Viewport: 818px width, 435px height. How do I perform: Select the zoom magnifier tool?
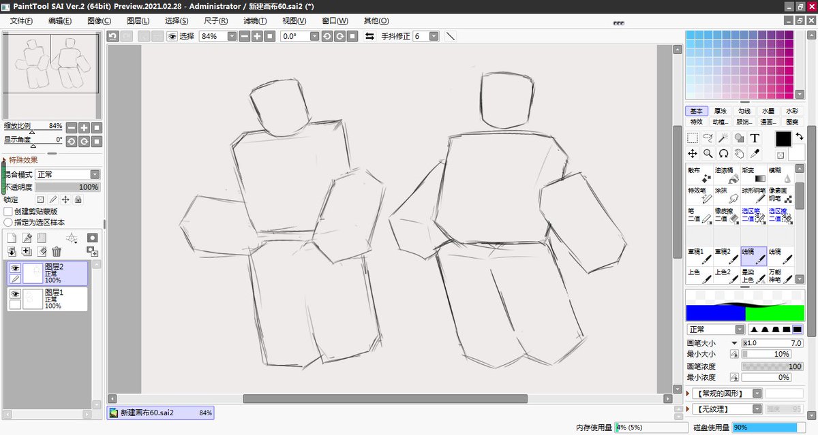point(708,154)
